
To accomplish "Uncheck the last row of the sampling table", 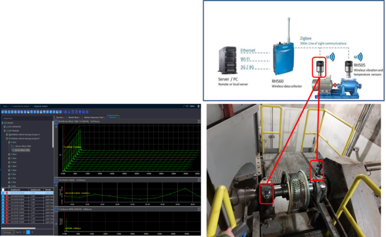I will [x=3, y=222].
